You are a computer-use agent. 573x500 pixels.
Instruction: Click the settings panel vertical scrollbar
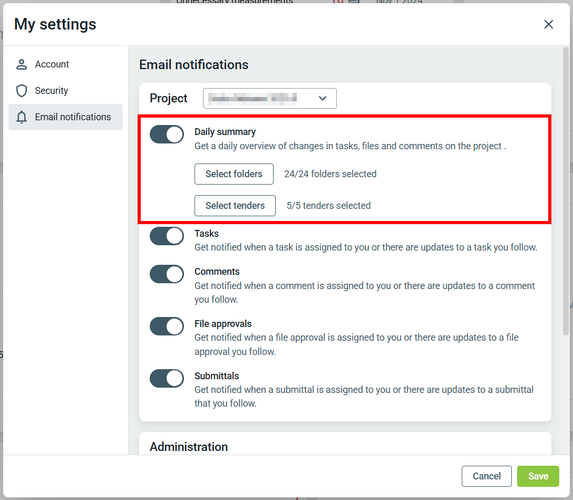[566, 190]
